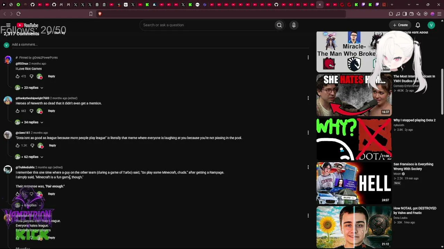Reply to the Heroes of Newerth comment
The width and height of the screenshot is (444, 249).
coord(51,111)
